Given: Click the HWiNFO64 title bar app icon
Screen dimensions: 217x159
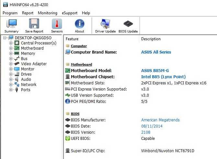Looking at the screenshot, I should point(6,5).
